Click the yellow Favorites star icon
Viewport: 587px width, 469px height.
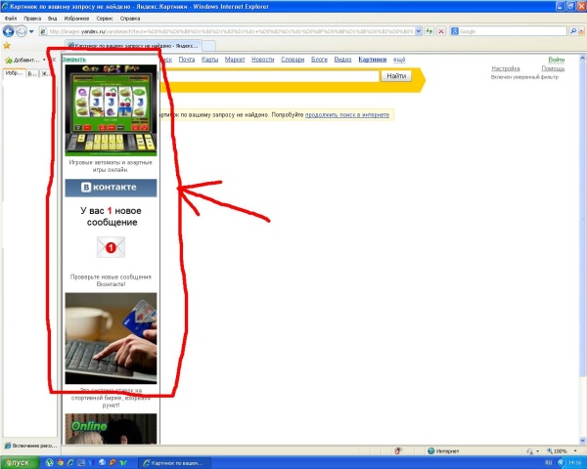click(x=7, y=46)
